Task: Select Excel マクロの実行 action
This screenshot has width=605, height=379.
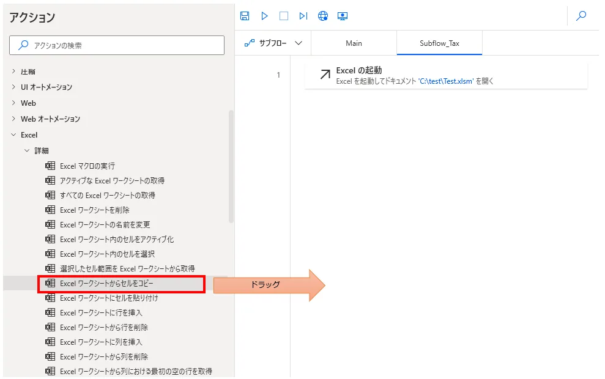Action: tap(87, 166)
